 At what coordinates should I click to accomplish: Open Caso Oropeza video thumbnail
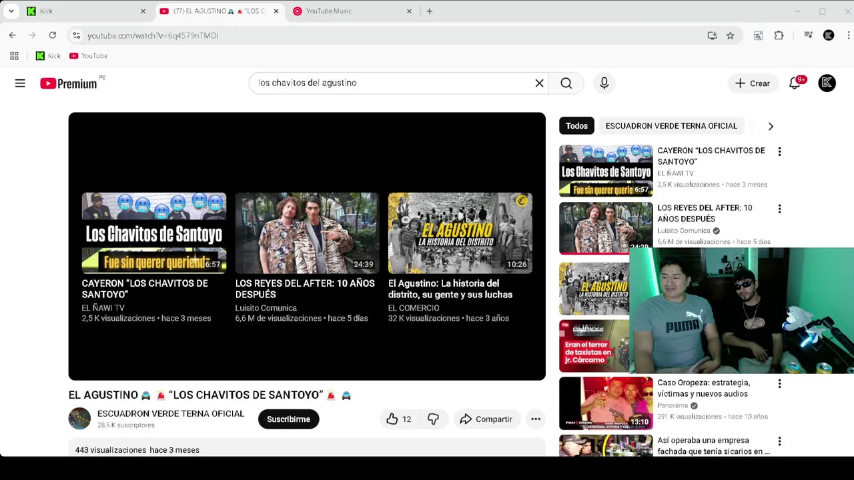pyautogui.click(x=606, y=403)
